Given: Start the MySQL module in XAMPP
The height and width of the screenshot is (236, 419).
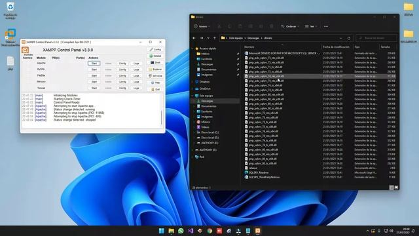Looking at the screenshot, I should (x=94, y=69).
